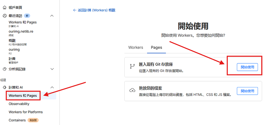Click the 開始使用 page title
263x125 pixels.
click(193, 26)
